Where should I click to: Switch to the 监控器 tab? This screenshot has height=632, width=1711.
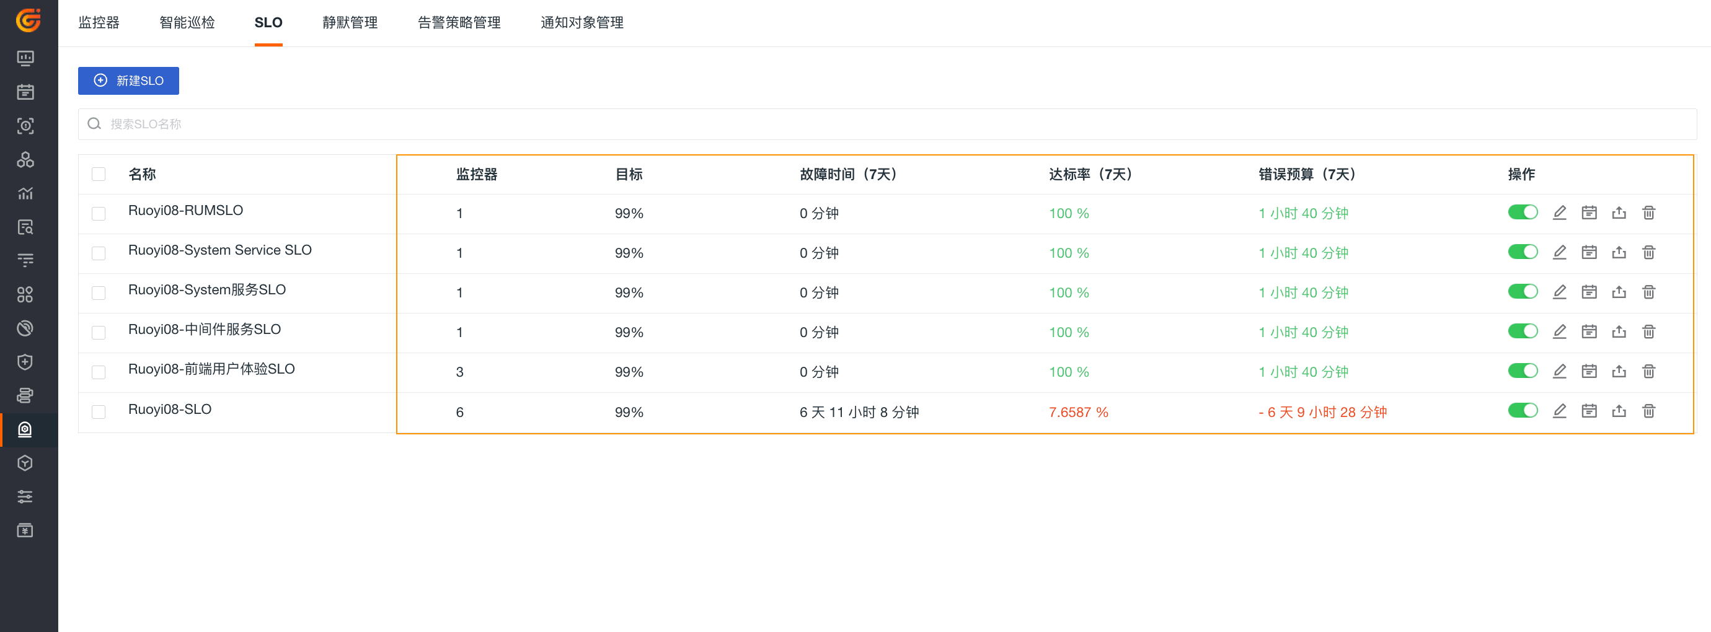(99, 22)
